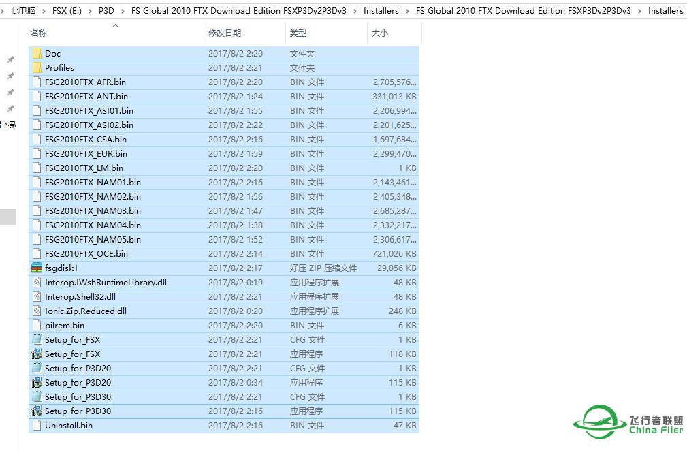Click the FSG2010FTX_LM.bin file icon

click(37, 168)
